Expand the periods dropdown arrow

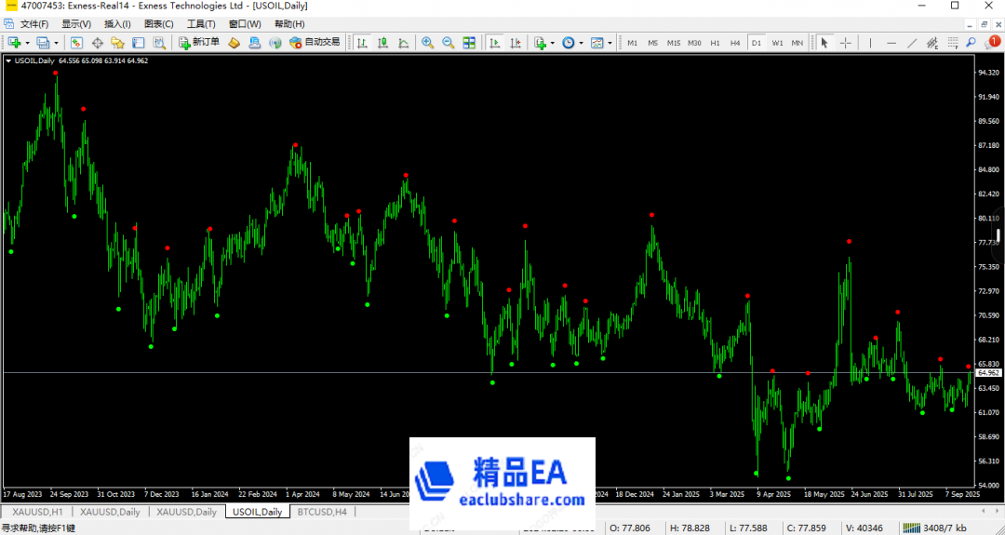[582, 43]
